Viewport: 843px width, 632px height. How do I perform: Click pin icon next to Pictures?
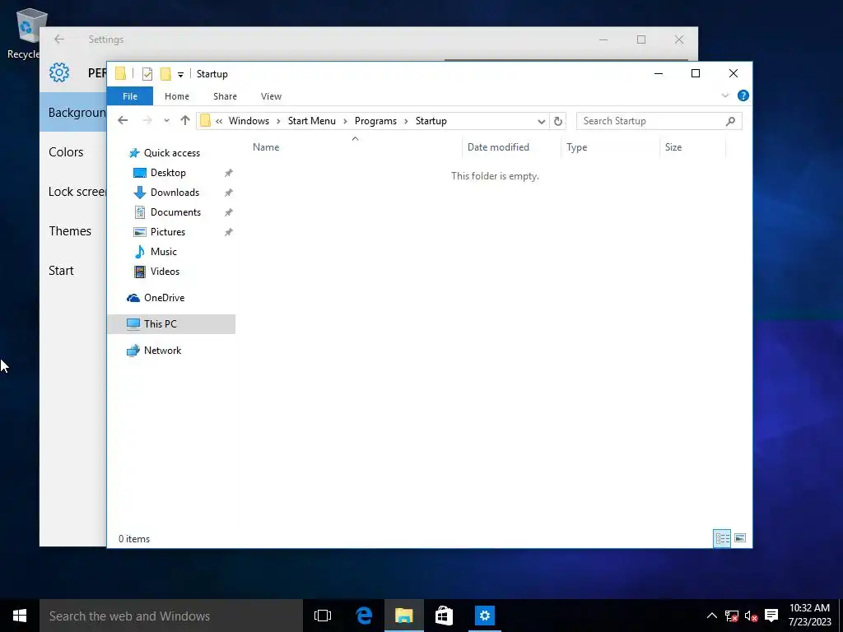pyautogui.click(x=229, y=232)
